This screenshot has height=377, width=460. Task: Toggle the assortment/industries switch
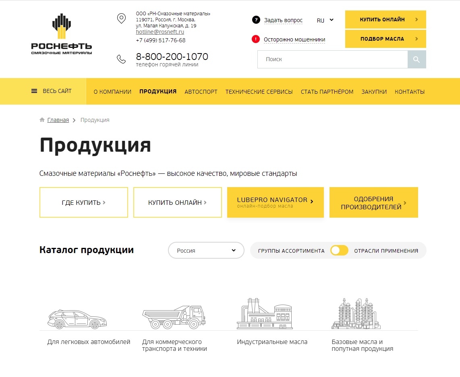pos(339,250)
